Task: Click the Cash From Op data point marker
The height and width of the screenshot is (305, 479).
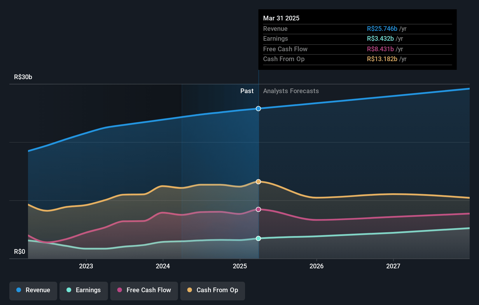Action: [258, 182]
